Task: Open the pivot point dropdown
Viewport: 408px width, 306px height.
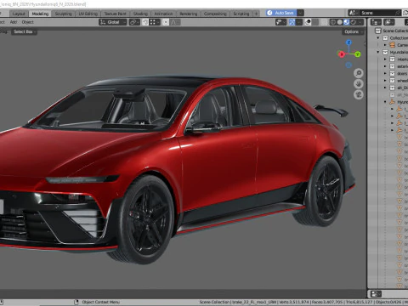Action: point(134,22)
